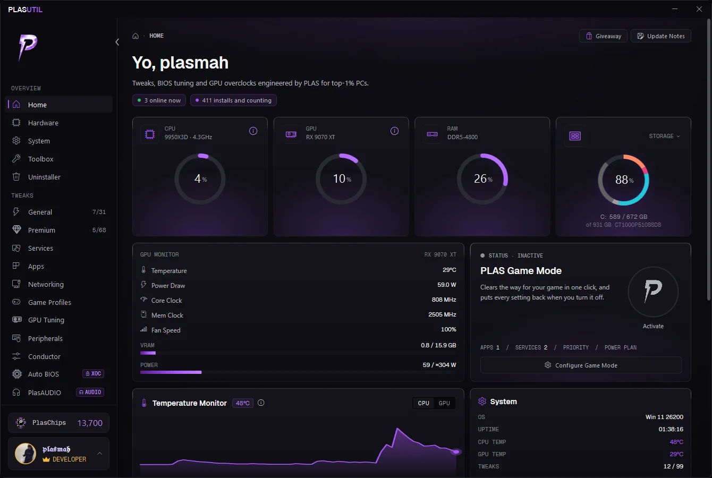Click the CPU usage ring showing 4%

click(200, 179)
